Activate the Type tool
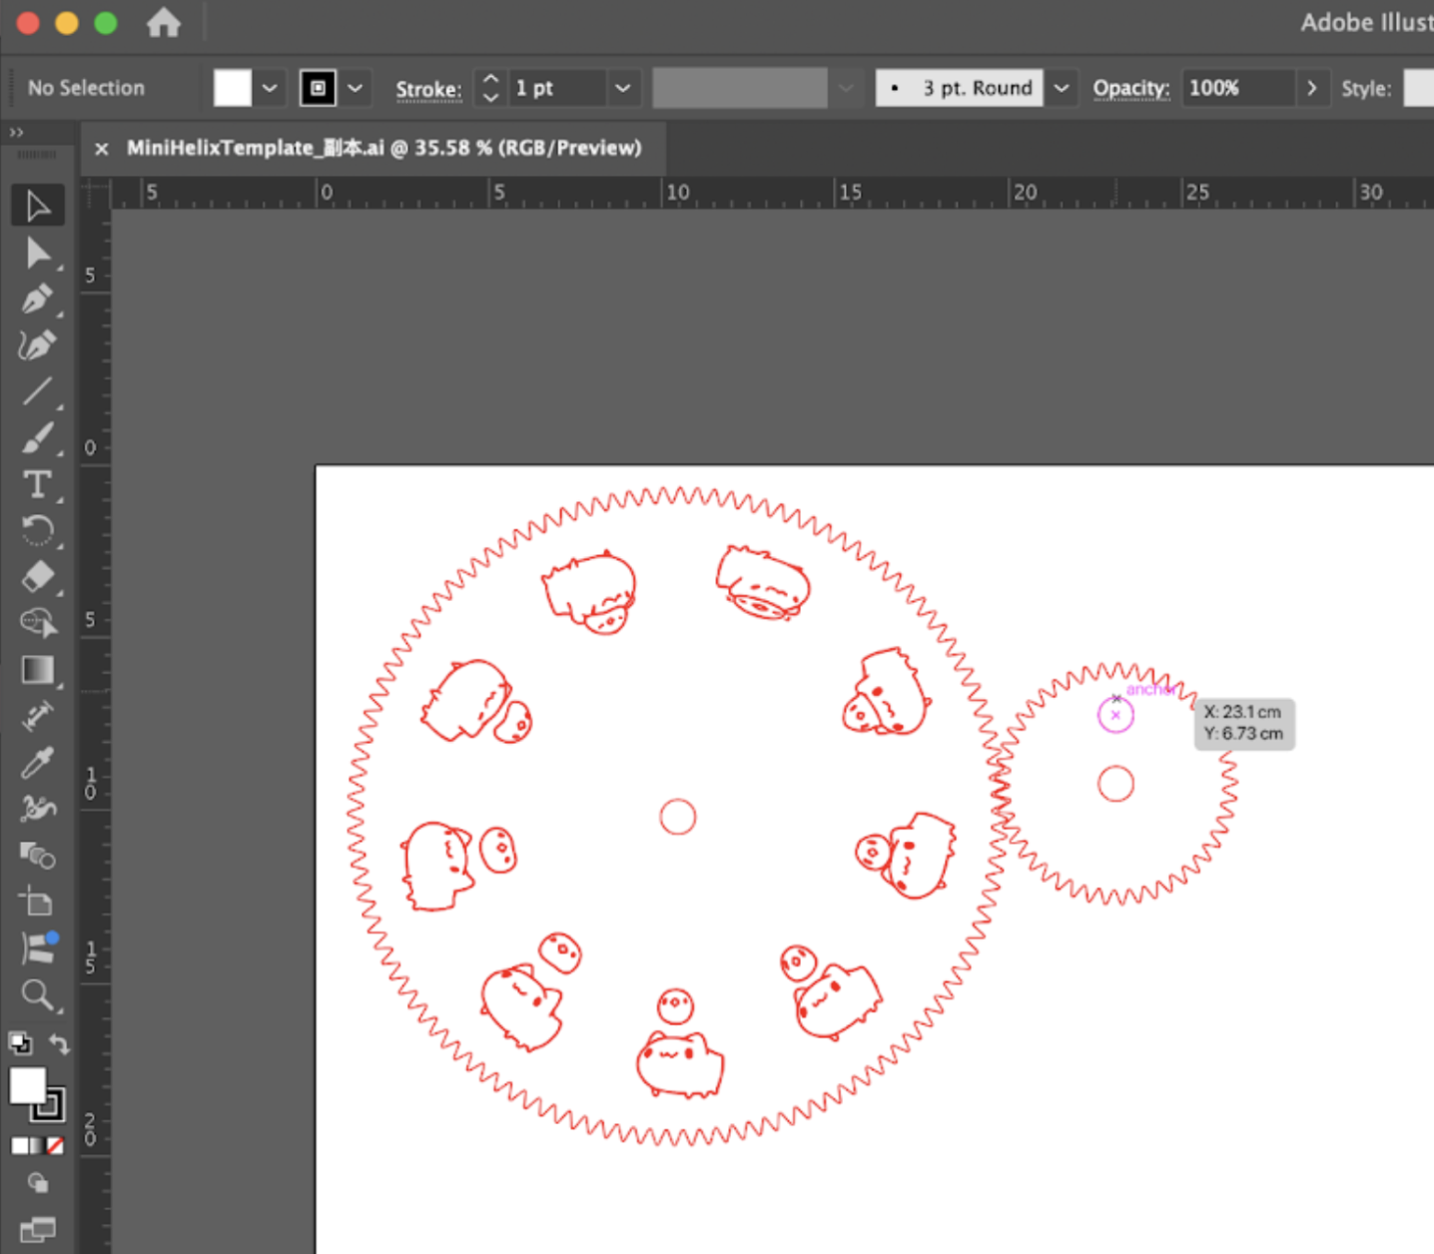Screen dimensions: 1434x1254 [37, 484]
